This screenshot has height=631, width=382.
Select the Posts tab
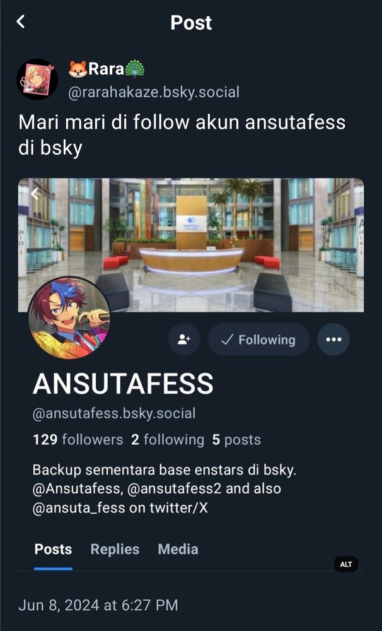(x=53, y=550)
